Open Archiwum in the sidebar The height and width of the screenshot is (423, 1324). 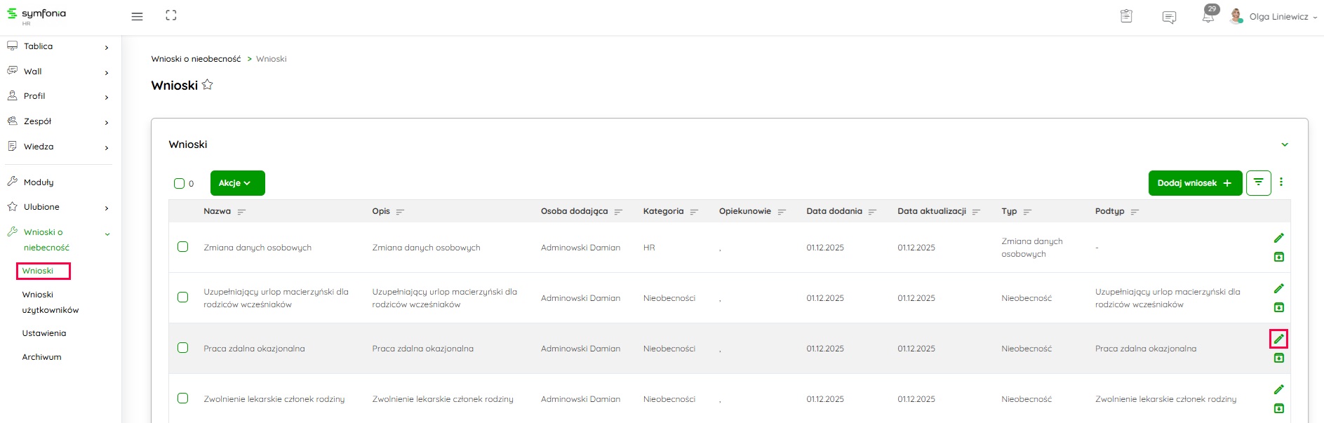pyautogui.click(x=41, y=357)
